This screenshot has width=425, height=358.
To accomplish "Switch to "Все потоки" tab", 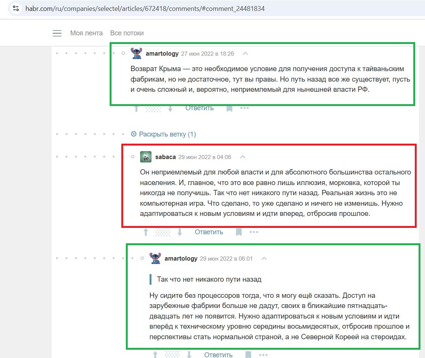I will tap(127, 33).
